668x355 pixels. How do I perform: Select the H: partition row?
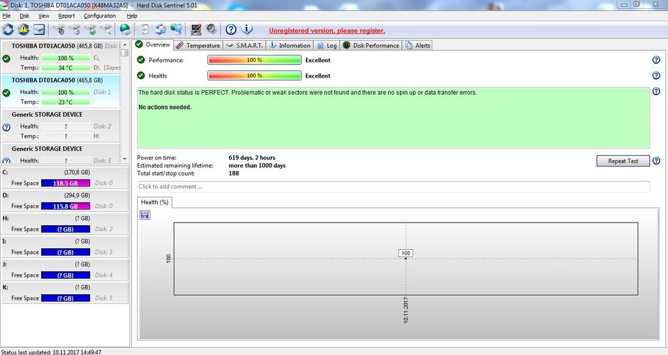[65, 224]
